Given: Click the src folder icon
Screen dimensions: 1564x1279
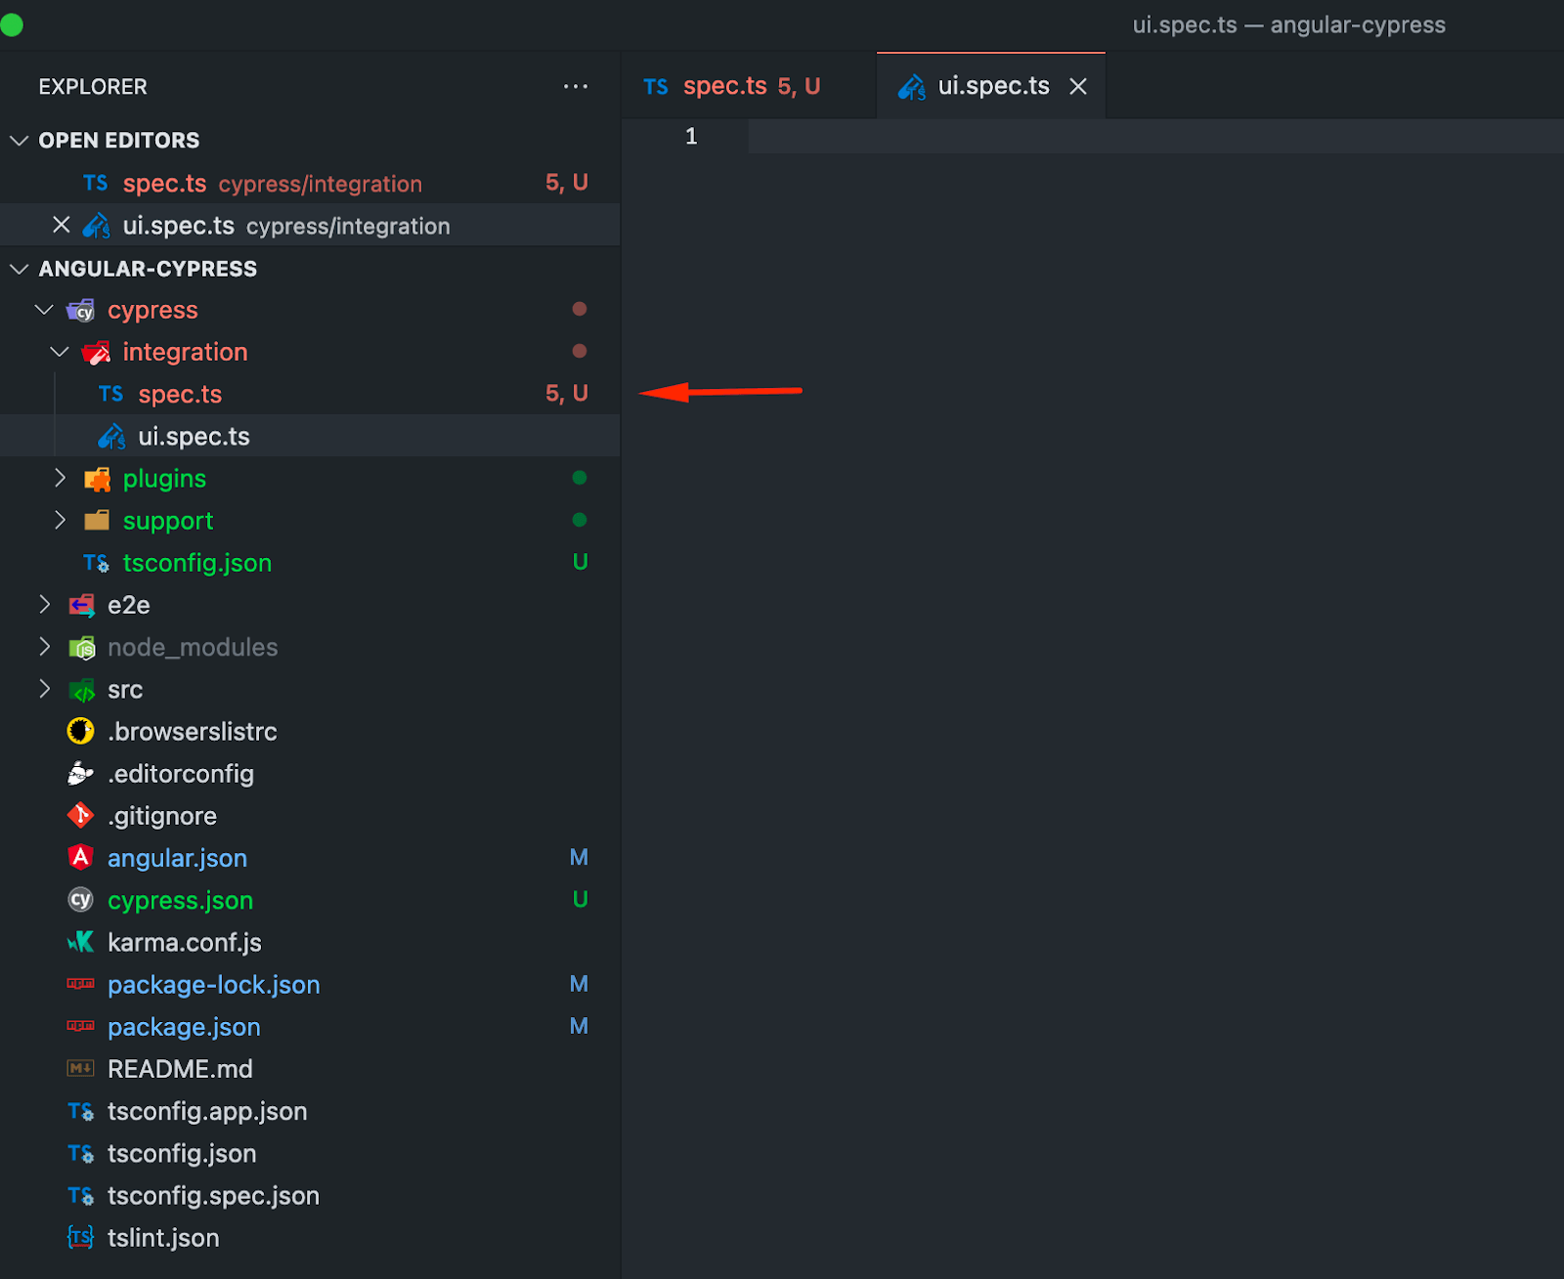Looking at the screenshot, I should pos(81,690).
